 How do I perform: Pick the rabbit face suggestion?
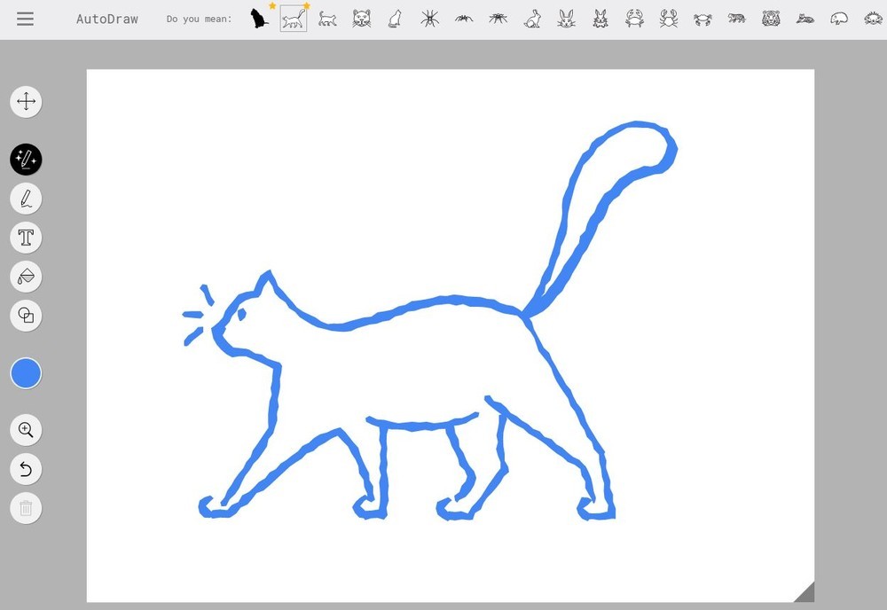point(566,18)
